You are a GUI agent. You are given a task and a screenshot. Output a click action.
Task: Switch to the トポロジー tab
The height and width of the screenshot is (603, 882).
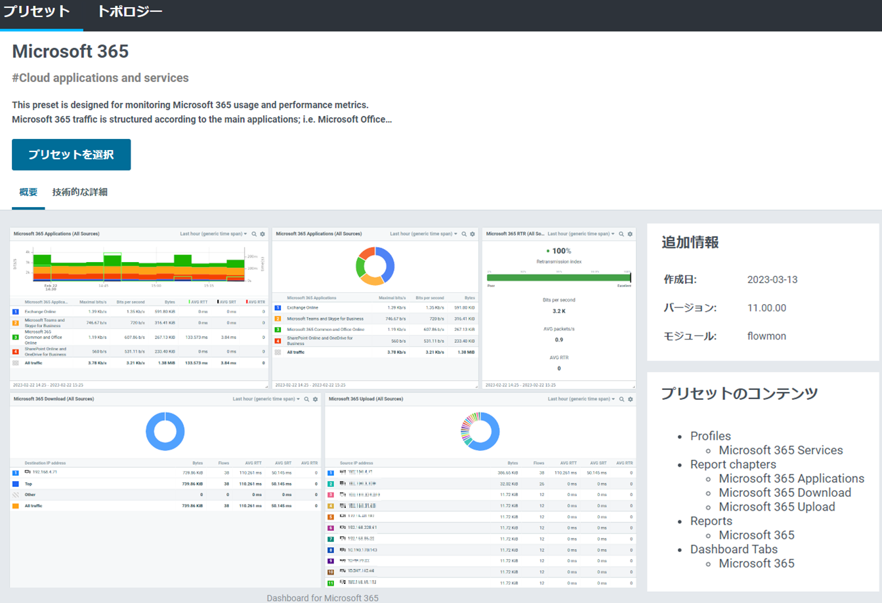point(129,12)
